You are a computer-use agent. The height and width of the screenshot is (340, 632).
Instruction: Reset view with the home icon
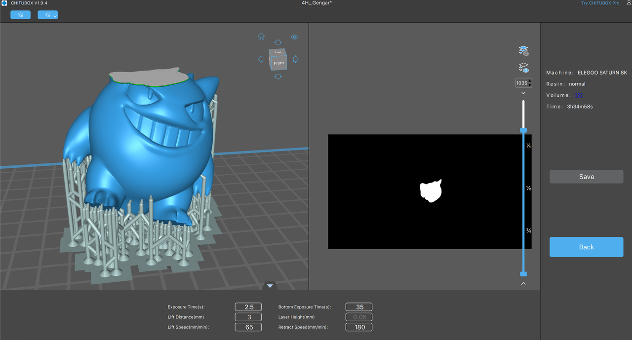point(261,37)
